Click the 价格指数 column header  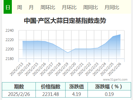(51, 87)
